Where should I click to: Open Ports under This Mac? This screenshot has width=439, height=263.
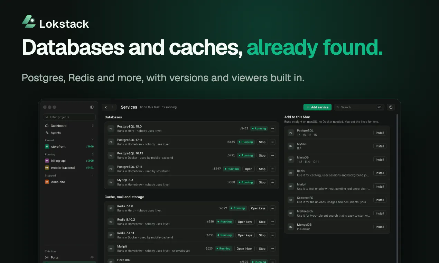(69, 257)
